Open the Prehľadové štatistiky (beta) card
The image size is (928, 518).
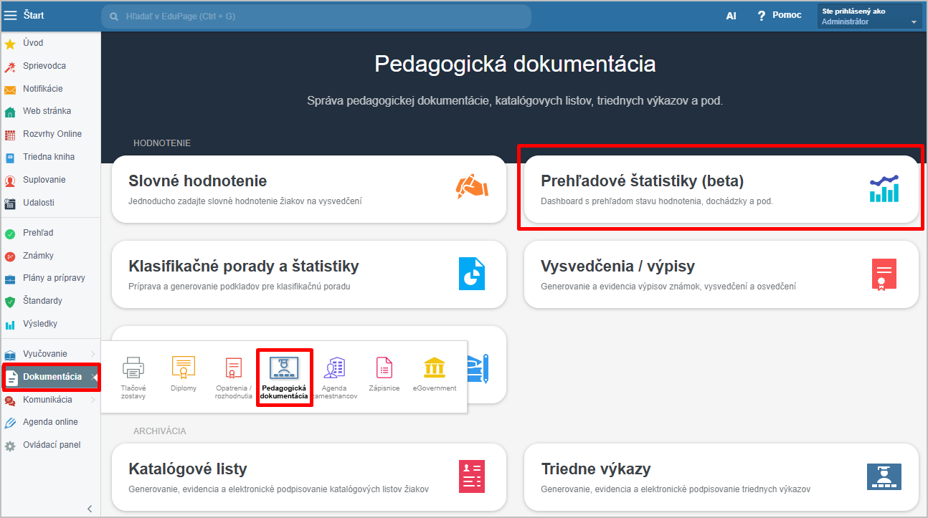[721, 189]
